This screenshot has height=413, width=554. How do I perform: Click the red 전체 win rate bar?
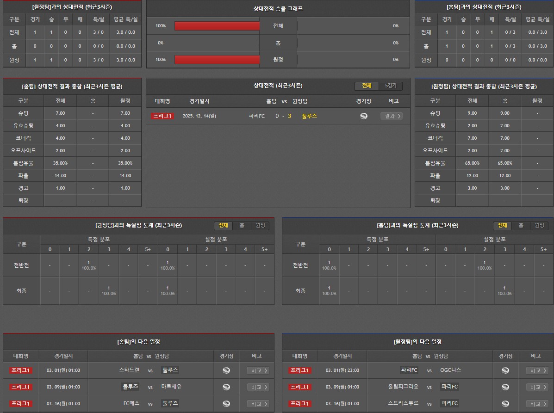pos(217,26)
